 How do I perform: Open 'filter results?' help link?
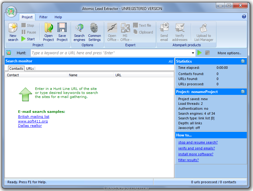(x=189, y=160)
